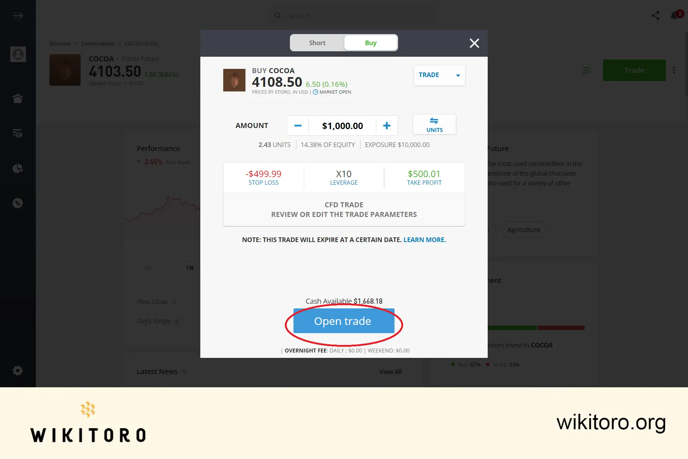688x459 pixels.
Task: Click the notification bell icon
Action: pos(675,15)
